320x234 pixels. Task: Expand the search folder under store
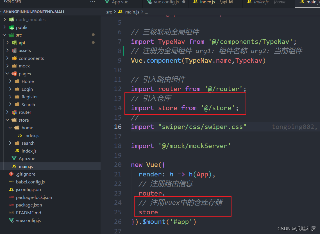(x=10, y=143)
